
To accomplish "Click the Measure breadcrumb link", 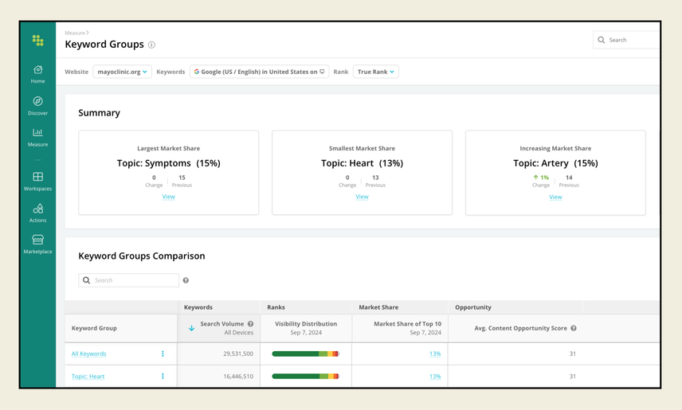I will (x=75, y=33).
